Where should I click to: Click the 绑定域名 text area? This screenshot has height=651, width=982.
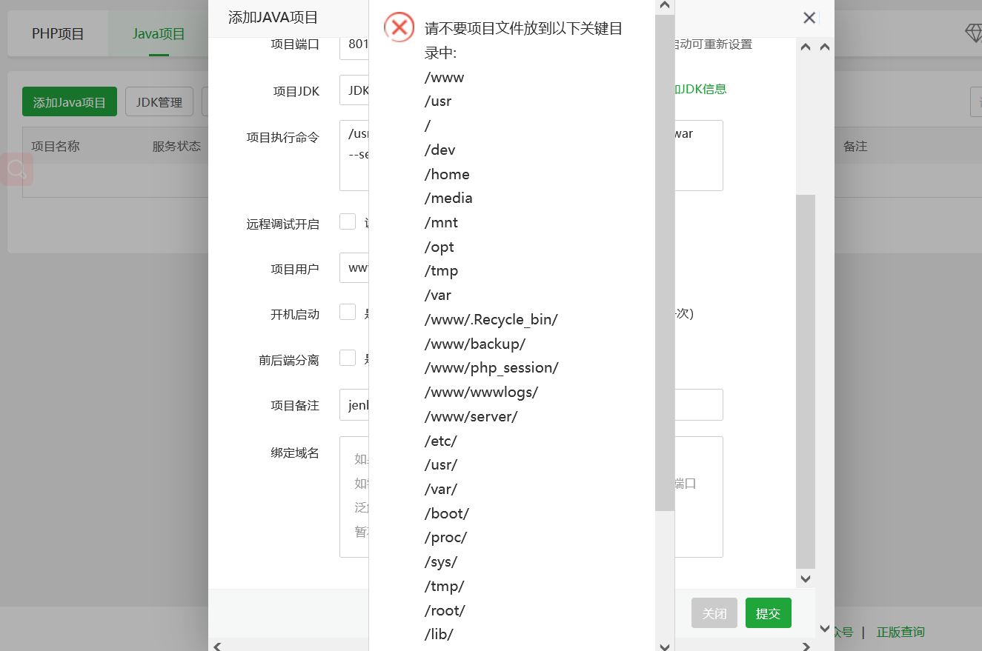(531, 497)
